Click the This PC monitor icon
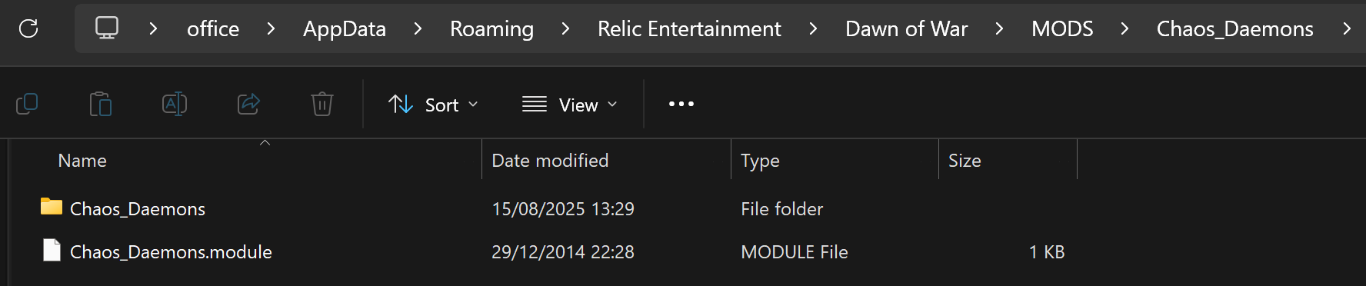The height and width of the screenshot is (286, 1366). tap(107, 28)
